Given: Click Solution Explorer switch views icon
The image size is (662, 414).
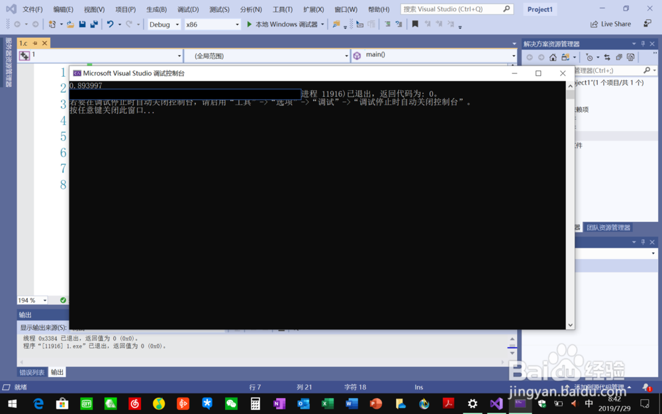Looking at the screenshot, I should click(x=565, y=57).
